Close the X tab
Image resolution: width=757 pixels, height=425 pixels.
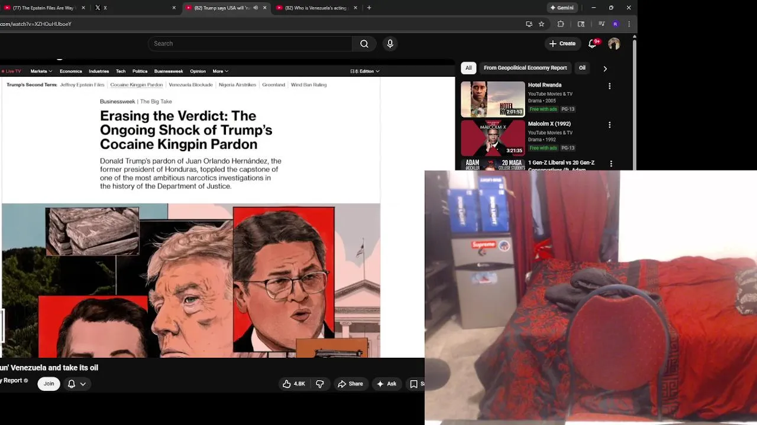174,8
